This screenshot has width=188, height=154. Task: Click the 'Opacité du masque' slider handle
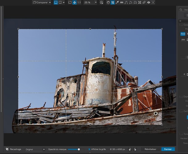[x=79, y=149]
